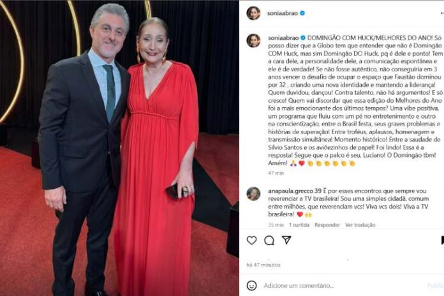Click the '47 min' caption timestamp
Screen dimensions: 444x296
pyautogui.click(x=276, y=173)
